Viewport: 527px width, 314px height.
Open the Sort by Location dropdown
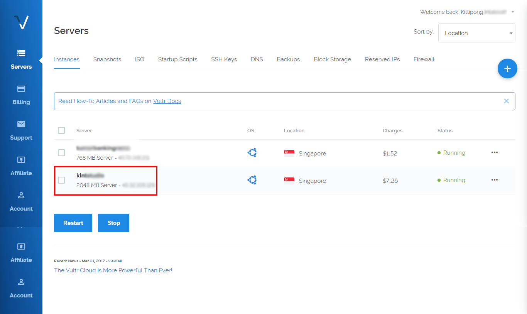(x=477, y=33)
